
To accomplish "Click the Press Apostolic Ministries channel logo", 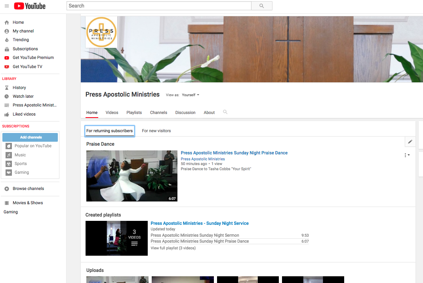I will [x=101, y=32].
